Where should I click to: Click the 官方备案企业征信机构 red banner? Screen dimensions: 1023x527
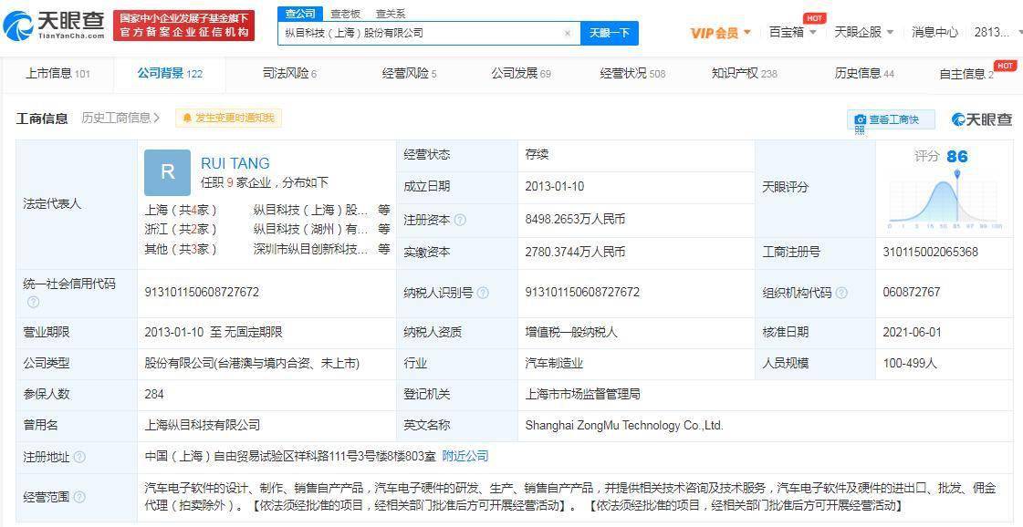pos(184,26)
